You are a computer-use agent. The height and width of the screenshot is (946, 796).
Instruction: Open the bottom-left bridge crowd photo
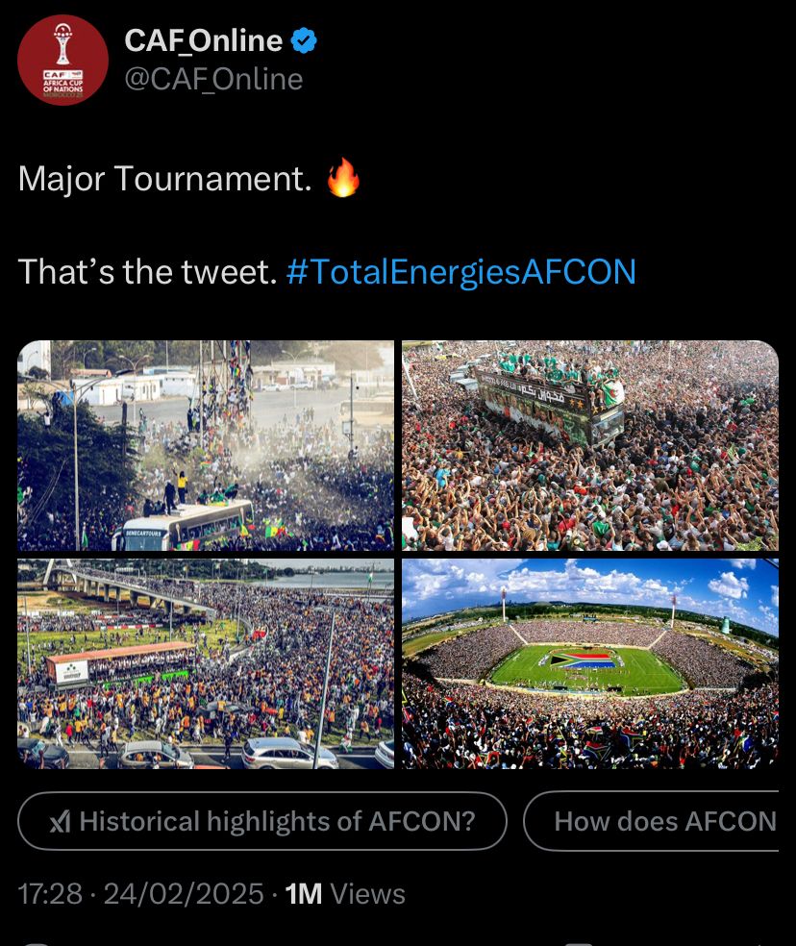pos(206,663)
